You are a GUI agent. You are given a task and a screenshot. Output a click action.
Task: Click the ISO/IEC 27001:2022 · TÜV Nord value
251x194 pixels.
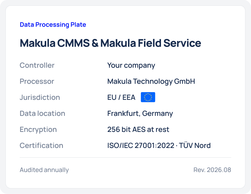click(159, 146)
